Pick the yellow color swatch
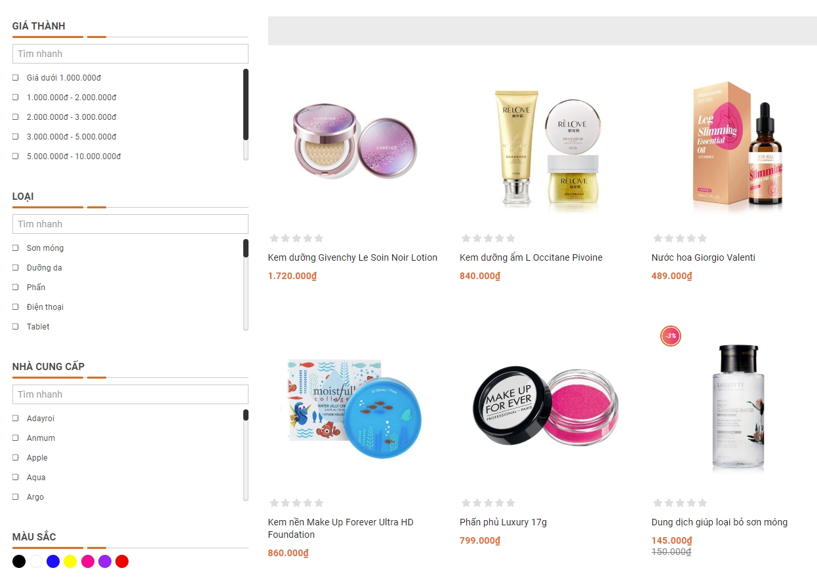Image resolution: width=817 pixels, height=583 pixels. [x=70, y=561]
